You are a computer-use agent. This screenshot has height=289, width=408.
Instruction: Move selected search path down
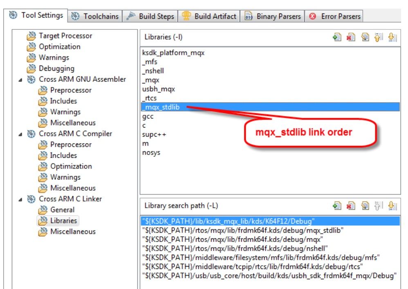click(392, 206)
